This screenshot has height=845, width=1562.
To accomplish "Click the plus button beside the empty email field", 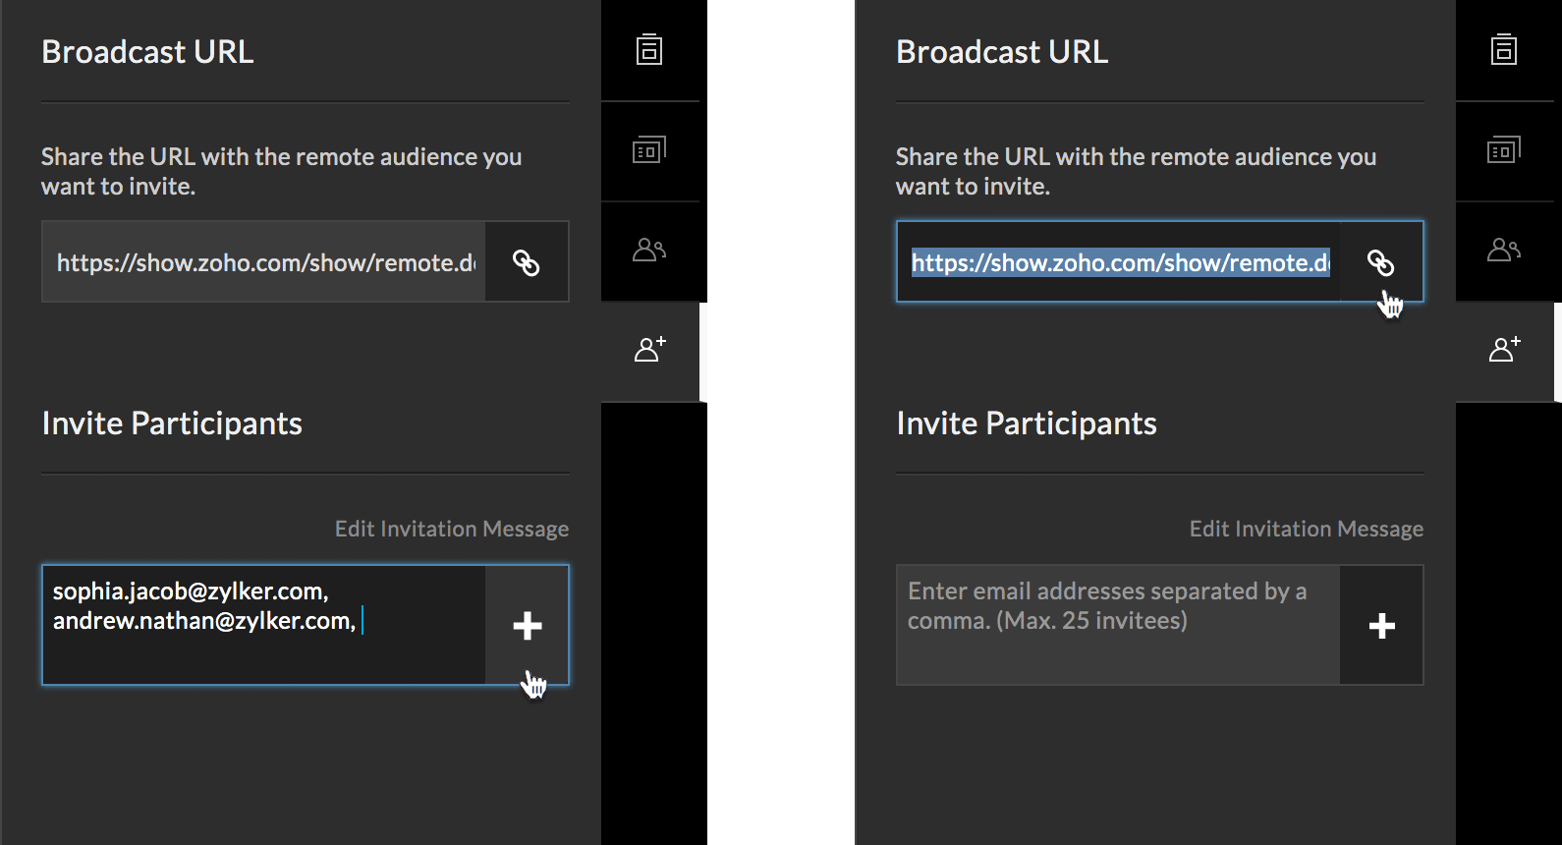I will (1381, 626).
